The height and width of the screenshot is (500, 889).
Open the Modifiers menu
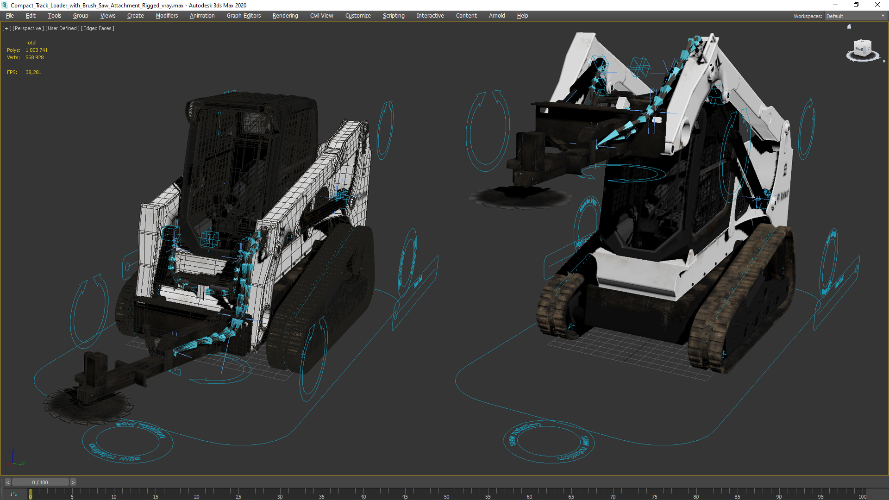[x=167, y=16]
